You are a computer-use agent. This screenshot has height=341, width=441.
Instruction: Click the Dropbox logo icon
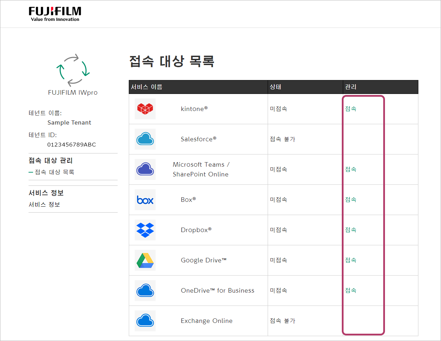click(145, 230)
